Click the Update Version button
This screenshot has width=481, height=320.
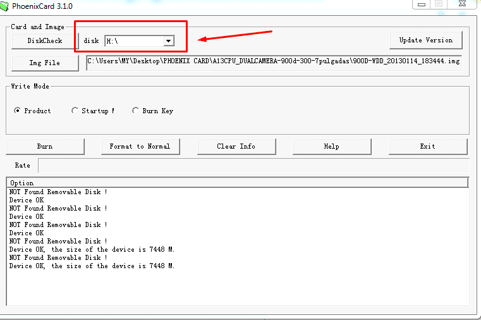pos(426,40)
